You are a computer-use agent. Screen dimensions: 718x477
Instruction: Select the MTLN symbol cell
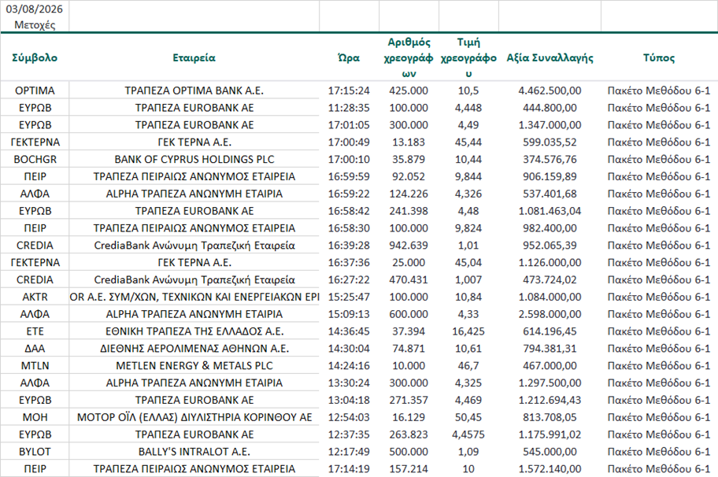click(35, 366)
